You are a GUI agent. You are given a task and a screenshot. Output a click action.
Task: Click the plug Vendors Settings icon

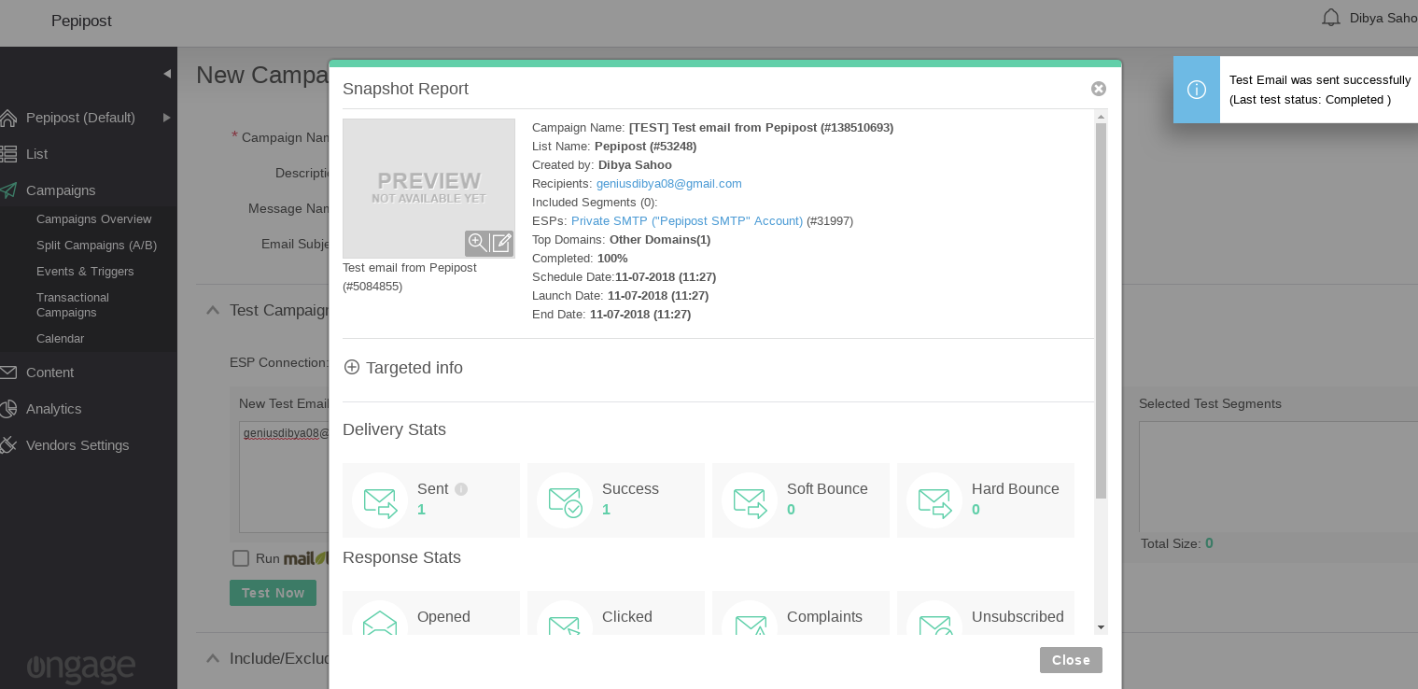coord(7,444)
